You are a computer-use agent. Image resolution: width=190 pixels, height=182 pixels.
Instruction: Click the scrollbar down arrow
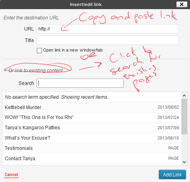(184, 162)
